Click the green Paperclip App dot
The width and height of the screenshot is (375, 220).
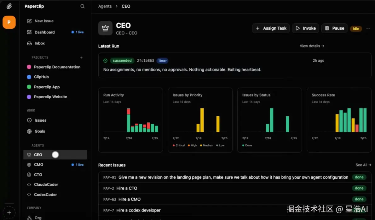click(x=29, y=87)
